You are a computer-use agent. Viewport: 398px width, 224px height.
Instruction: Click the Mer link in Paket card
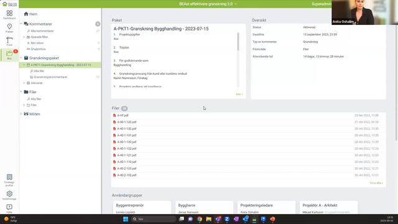click(x=239, y=94)
